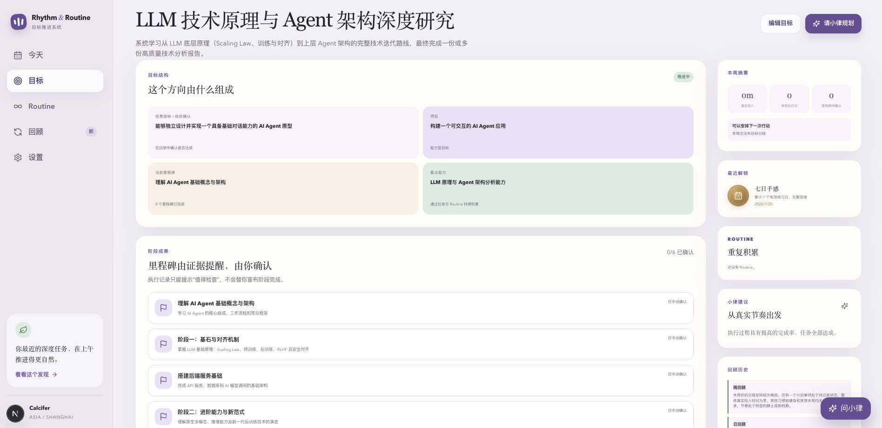Click the 里程碑待确认 stat tile
This screenshot has height=428, width=882.
831,99
